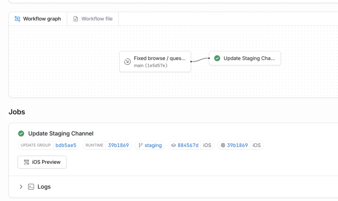Open fingerprint 39b1869 iOS link
338x201 pixels.
coord(237,145)
